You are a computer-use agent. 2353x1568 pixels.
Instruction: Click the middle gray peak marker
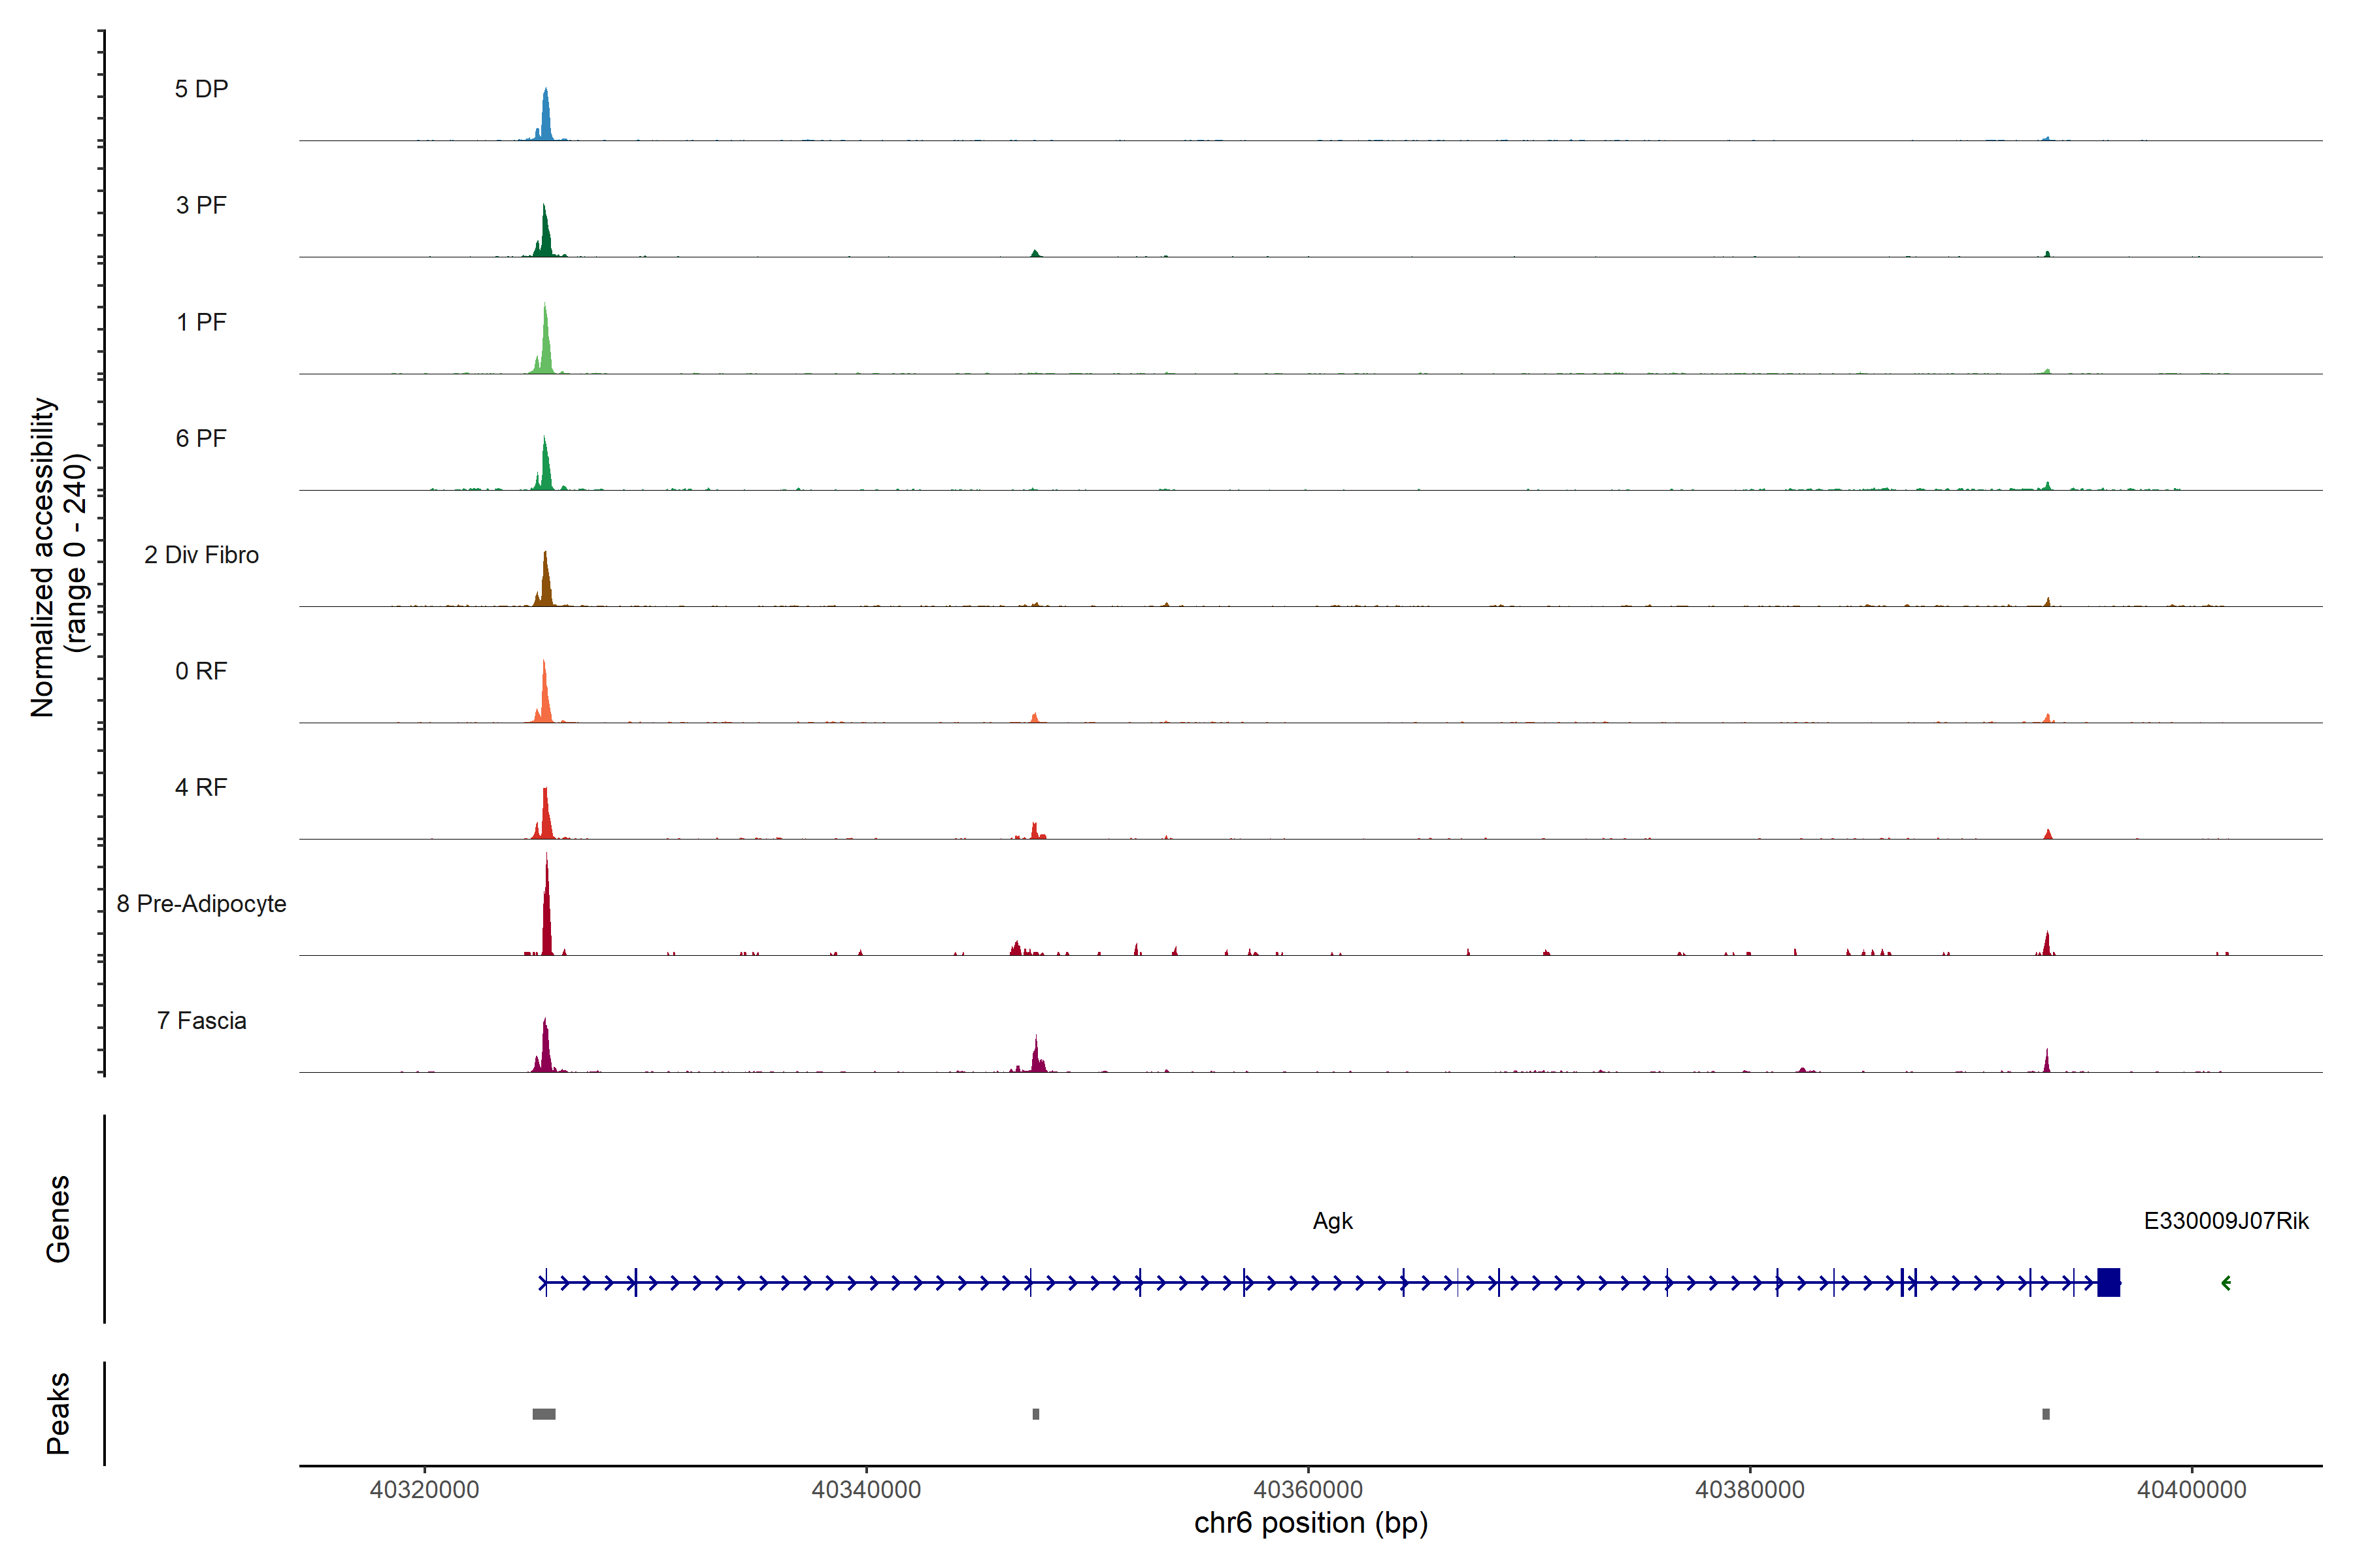1035,1414
